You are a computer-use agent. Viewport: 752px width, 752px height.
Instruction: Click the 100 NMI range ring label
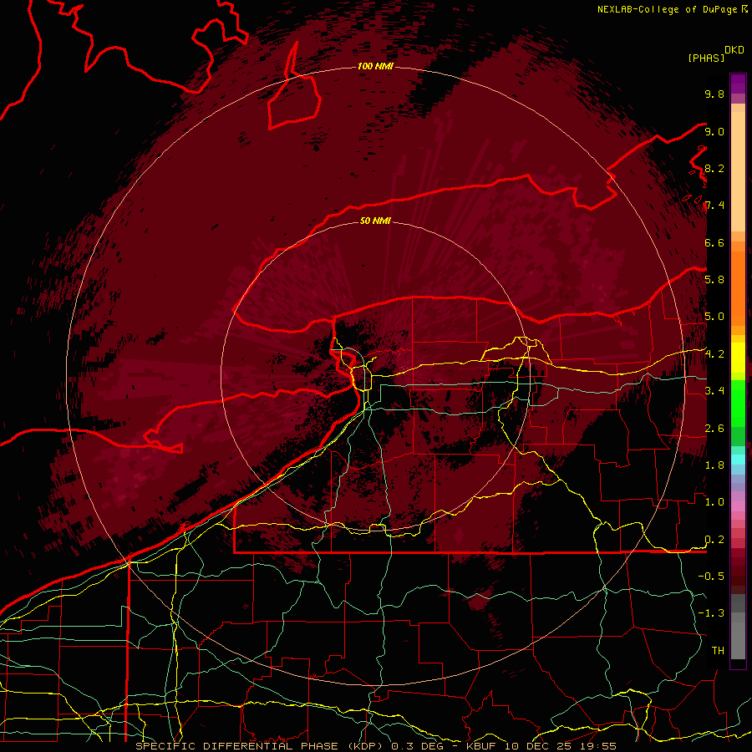coord(375,66)
